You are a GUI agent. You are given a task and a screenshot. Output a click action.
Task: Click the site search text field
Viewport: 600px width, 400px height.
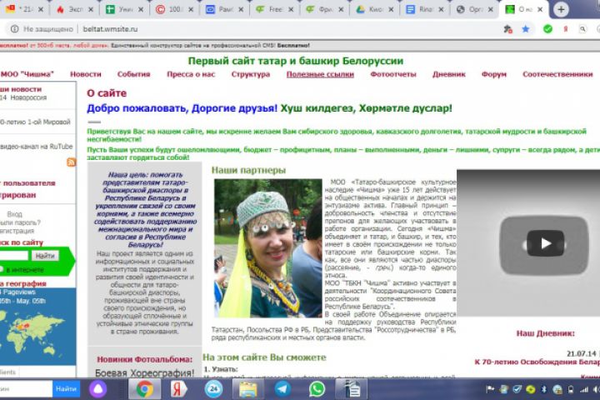(x=14, y=256)
